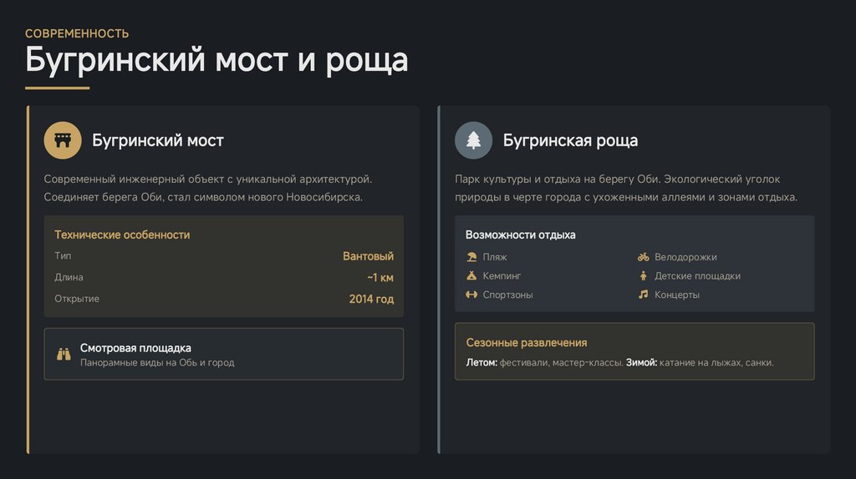This screenshot has height=479, width=856.
Task: Click the bicycle icon beside Велодорожки
Action: [643, 257]
